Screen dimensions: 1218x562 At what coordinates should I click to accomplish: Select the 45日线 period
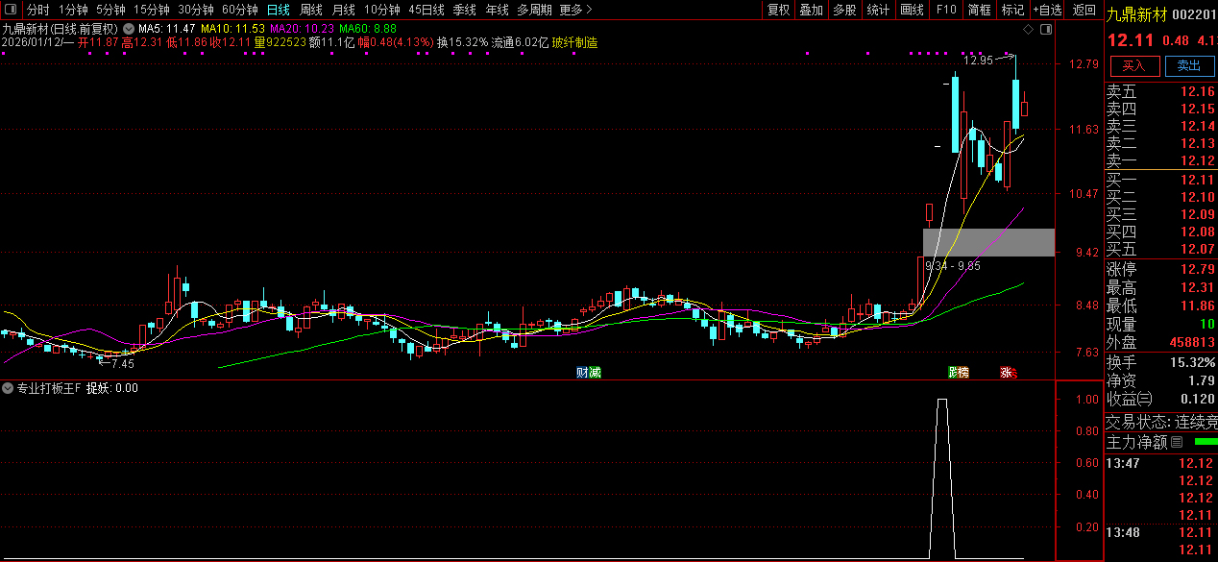click(426, 10)
